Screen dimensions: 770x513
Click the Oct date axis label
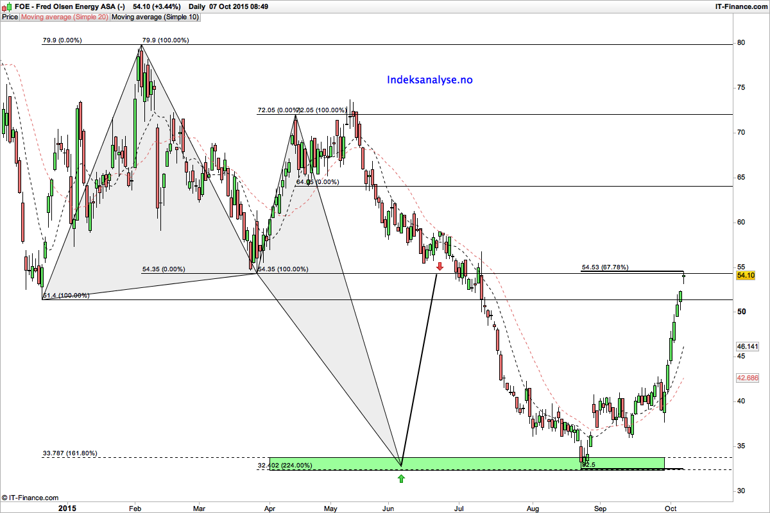tap(671, 509)
